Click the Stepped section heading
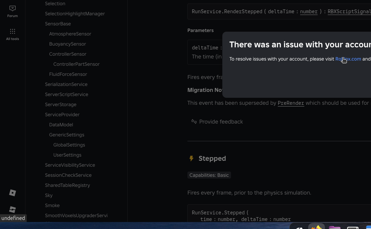This screenshot has width=371, height=229. click(212, 158)
